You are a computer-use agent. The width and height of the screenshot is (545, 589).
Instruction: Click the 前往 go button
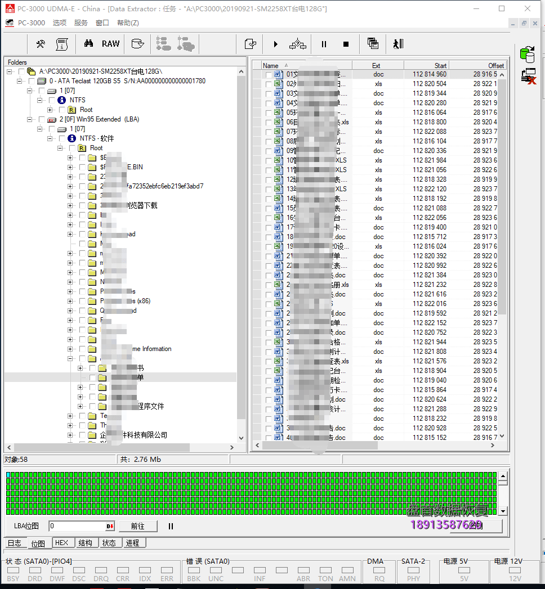[x=137, y=526]
